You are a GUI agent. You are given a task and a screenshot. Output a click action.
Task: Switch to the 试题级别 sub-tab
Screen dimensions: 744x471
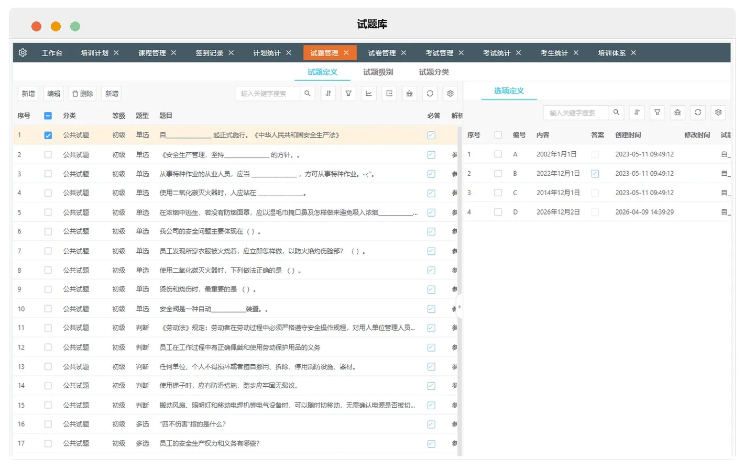click(x=378, y=72)
